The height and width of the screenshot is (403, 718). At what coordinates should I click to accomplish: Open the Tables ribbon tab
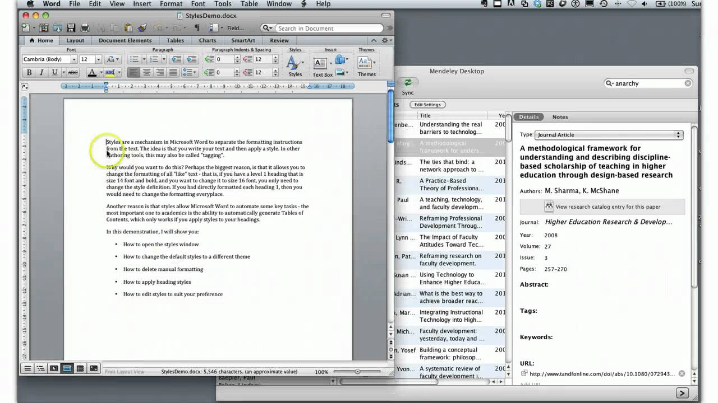click(175, 40)
